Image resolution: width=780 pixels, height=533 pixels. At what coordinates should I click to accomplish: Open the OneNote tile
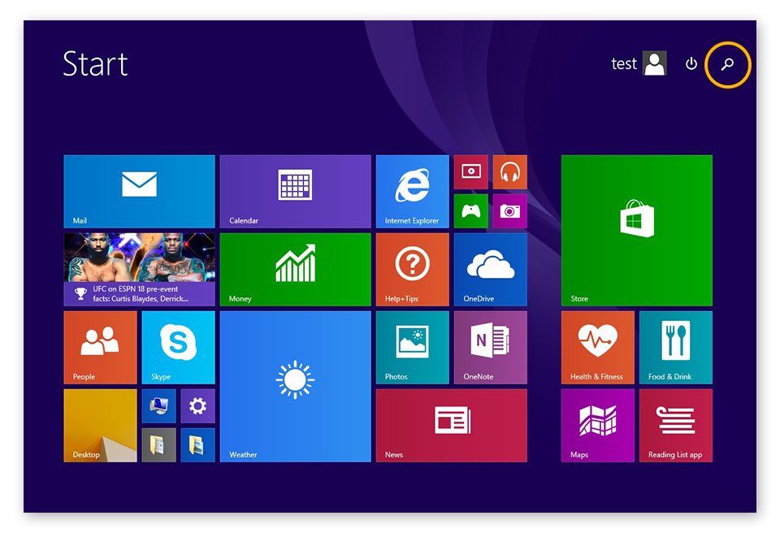click(490, 347)
